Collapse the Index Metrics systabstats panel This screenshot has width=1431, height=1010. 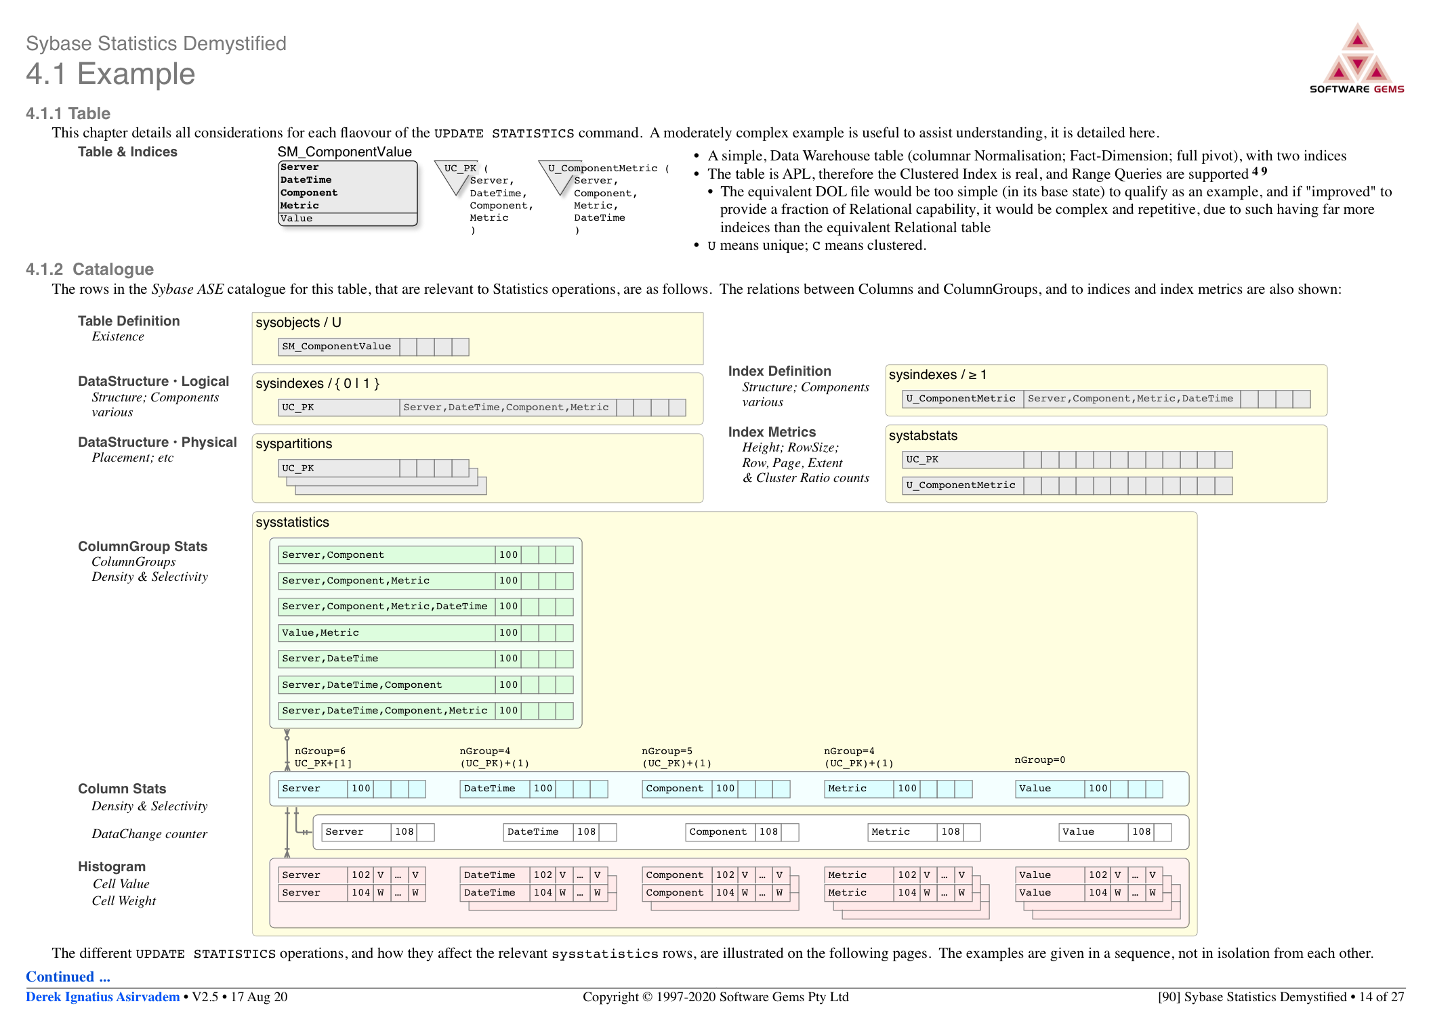point(923,435)
